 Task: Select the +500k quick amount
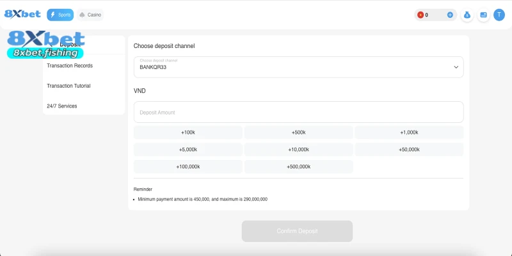click(x=298, y=132)
